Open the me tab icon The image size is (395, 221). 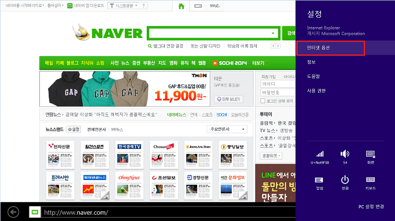[x=215, y=6]
